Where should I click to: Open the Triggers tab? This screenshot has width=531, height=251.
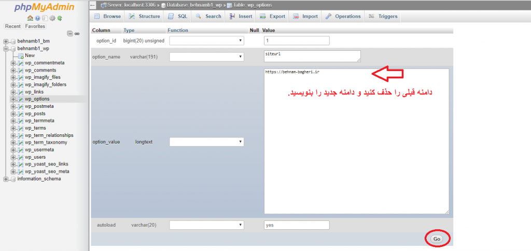click(383, 16)
